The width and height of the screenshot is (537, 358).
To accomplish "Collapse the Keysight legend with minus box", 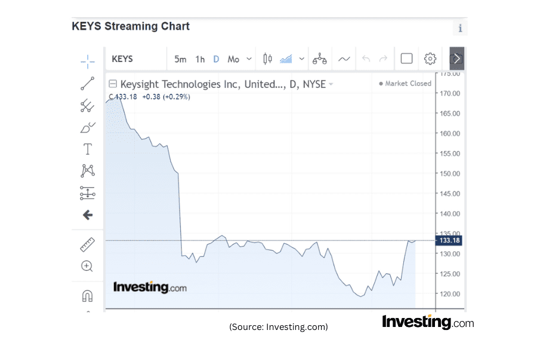I will (x=113, y=84).
